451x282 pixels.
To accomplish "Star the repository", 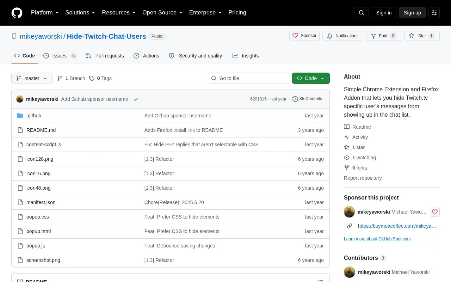I will [x=422, y=36].
